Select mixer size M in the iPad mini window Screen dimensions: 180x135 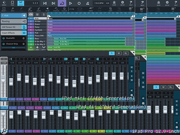point(119,53)
